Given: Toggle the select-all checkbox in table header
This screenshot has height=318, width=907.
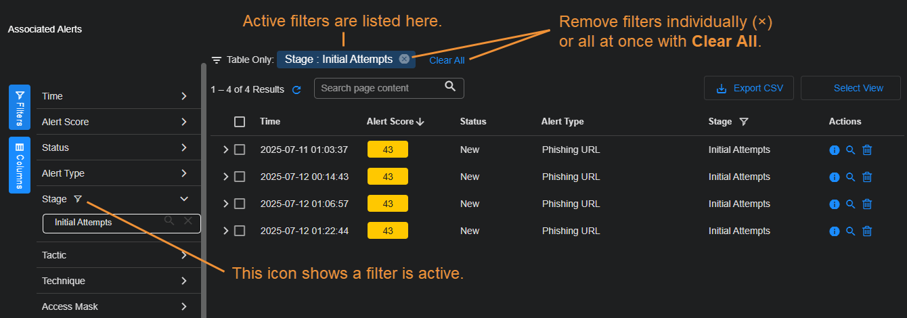Looking at the screenshot, I should tap(240, 122).
